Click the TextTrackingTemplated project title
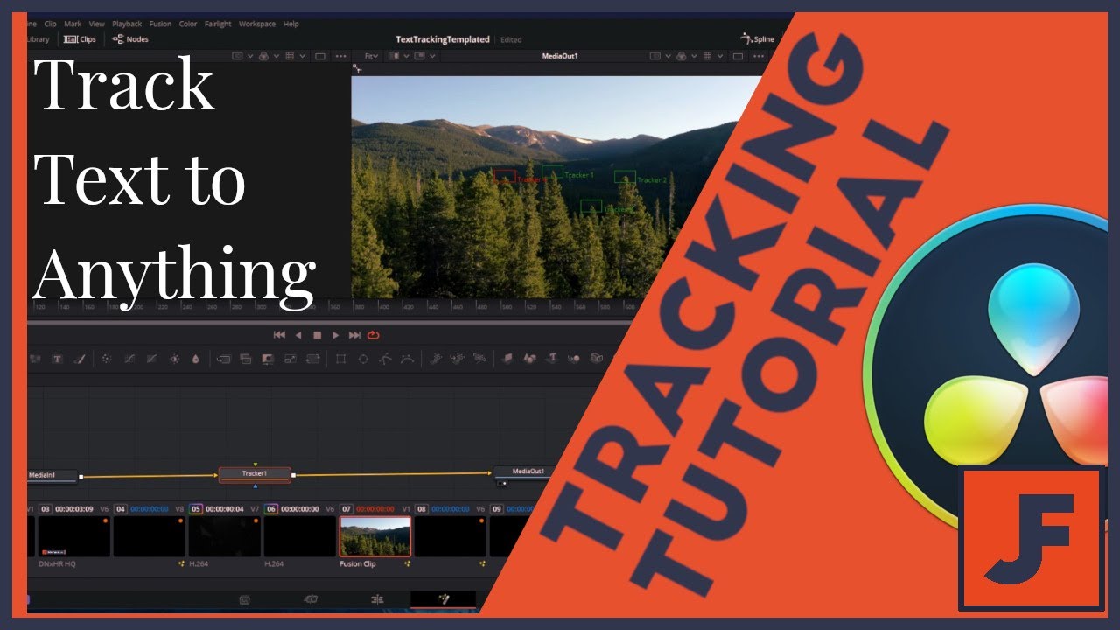1120x630 pixels. point(442,39)
